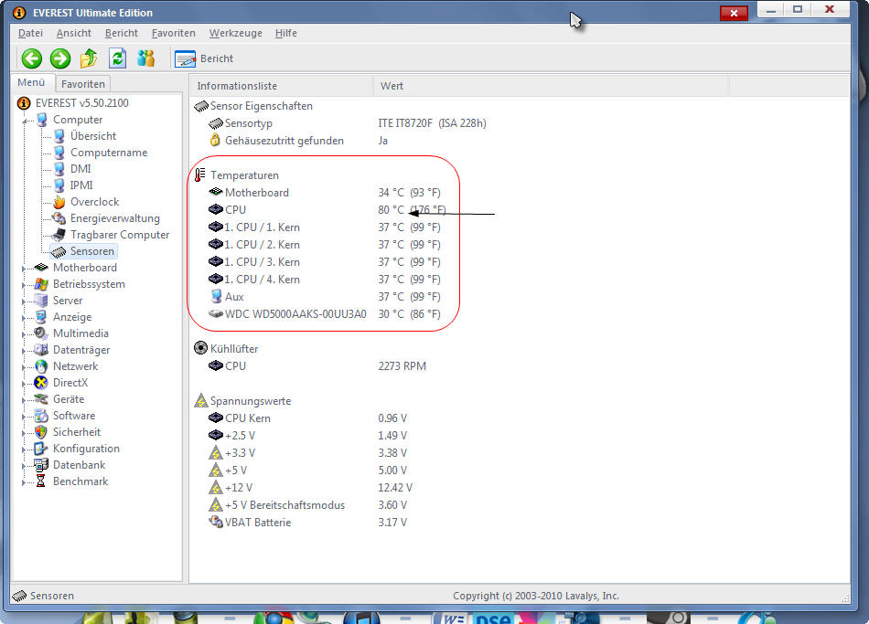Open the Ansicht menu
The width and height of the screenshot is (869, 624).
pyautogui.click(x=74, y=33)
